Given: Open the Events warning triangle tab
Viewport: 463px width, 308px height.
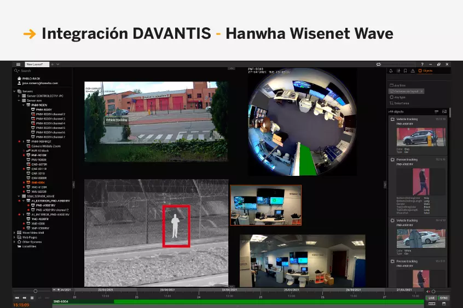Looking at the screenshot, I should coord(413,71).
